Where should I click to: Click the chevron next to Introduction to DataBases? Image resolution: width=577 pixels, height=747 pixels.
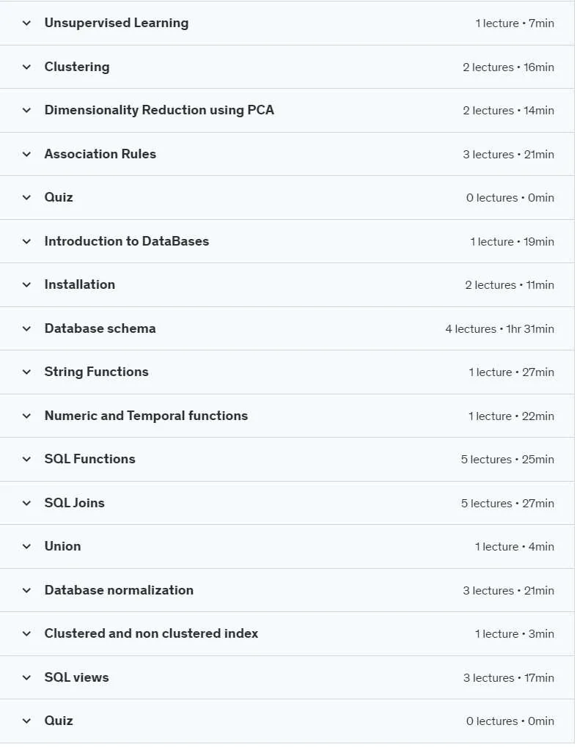click(x=26, y=241)
